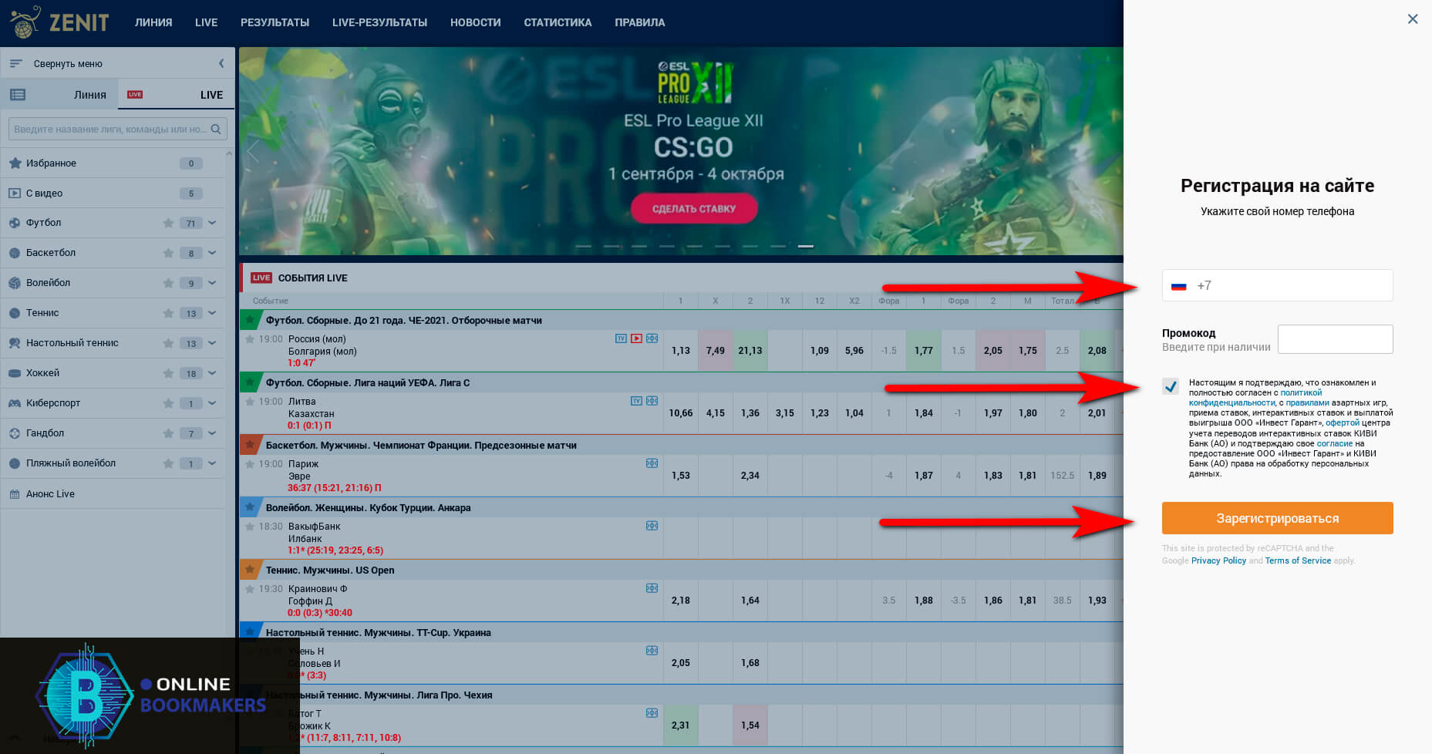1432x754 pixels.
Task: Click the TV icon for Литва match
Action: click(636, 401)
